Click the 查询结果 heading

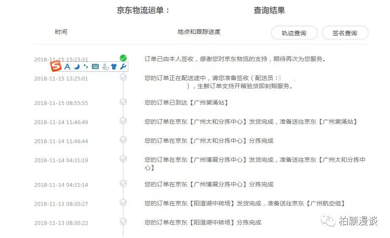point(269,11)
